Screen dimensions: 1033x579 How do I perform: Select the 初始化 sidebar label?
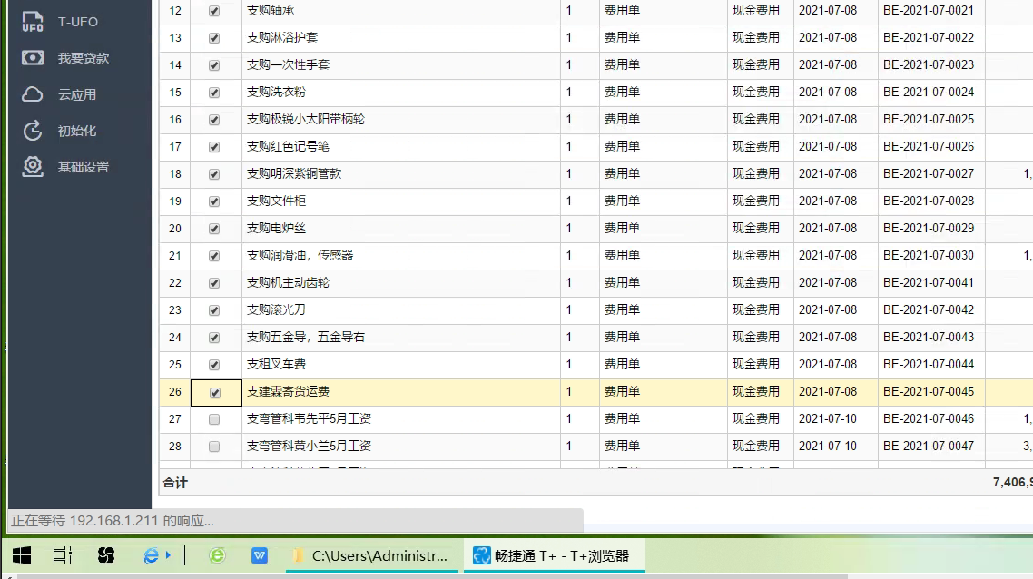click(x=77, y=131)
